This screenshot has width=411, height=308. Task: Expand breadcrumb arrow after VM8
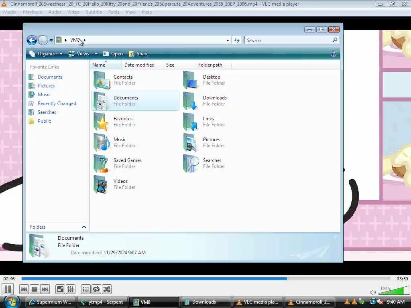84,40
